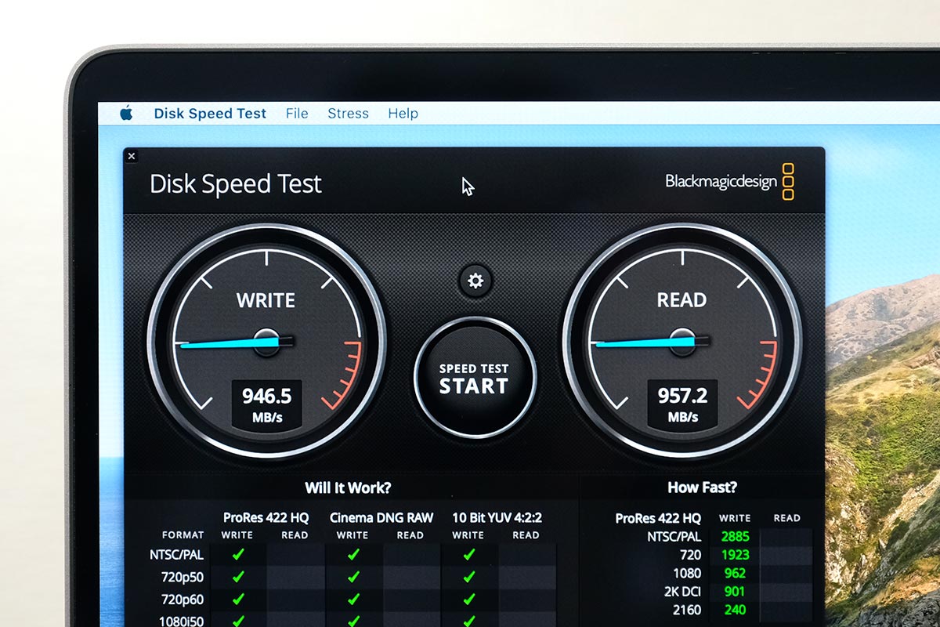Open settings via the gear icon

(x=475, y=281)
